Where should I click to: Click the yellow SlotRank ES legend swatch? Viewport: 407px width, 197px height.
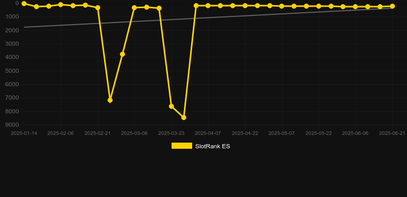click(182, 146)
